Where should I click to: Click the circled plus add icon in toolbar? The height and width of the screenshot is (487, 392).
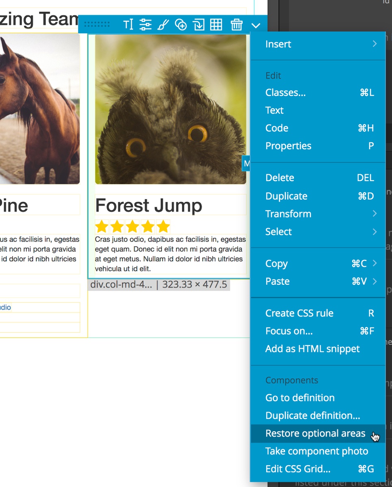point(181,25)
